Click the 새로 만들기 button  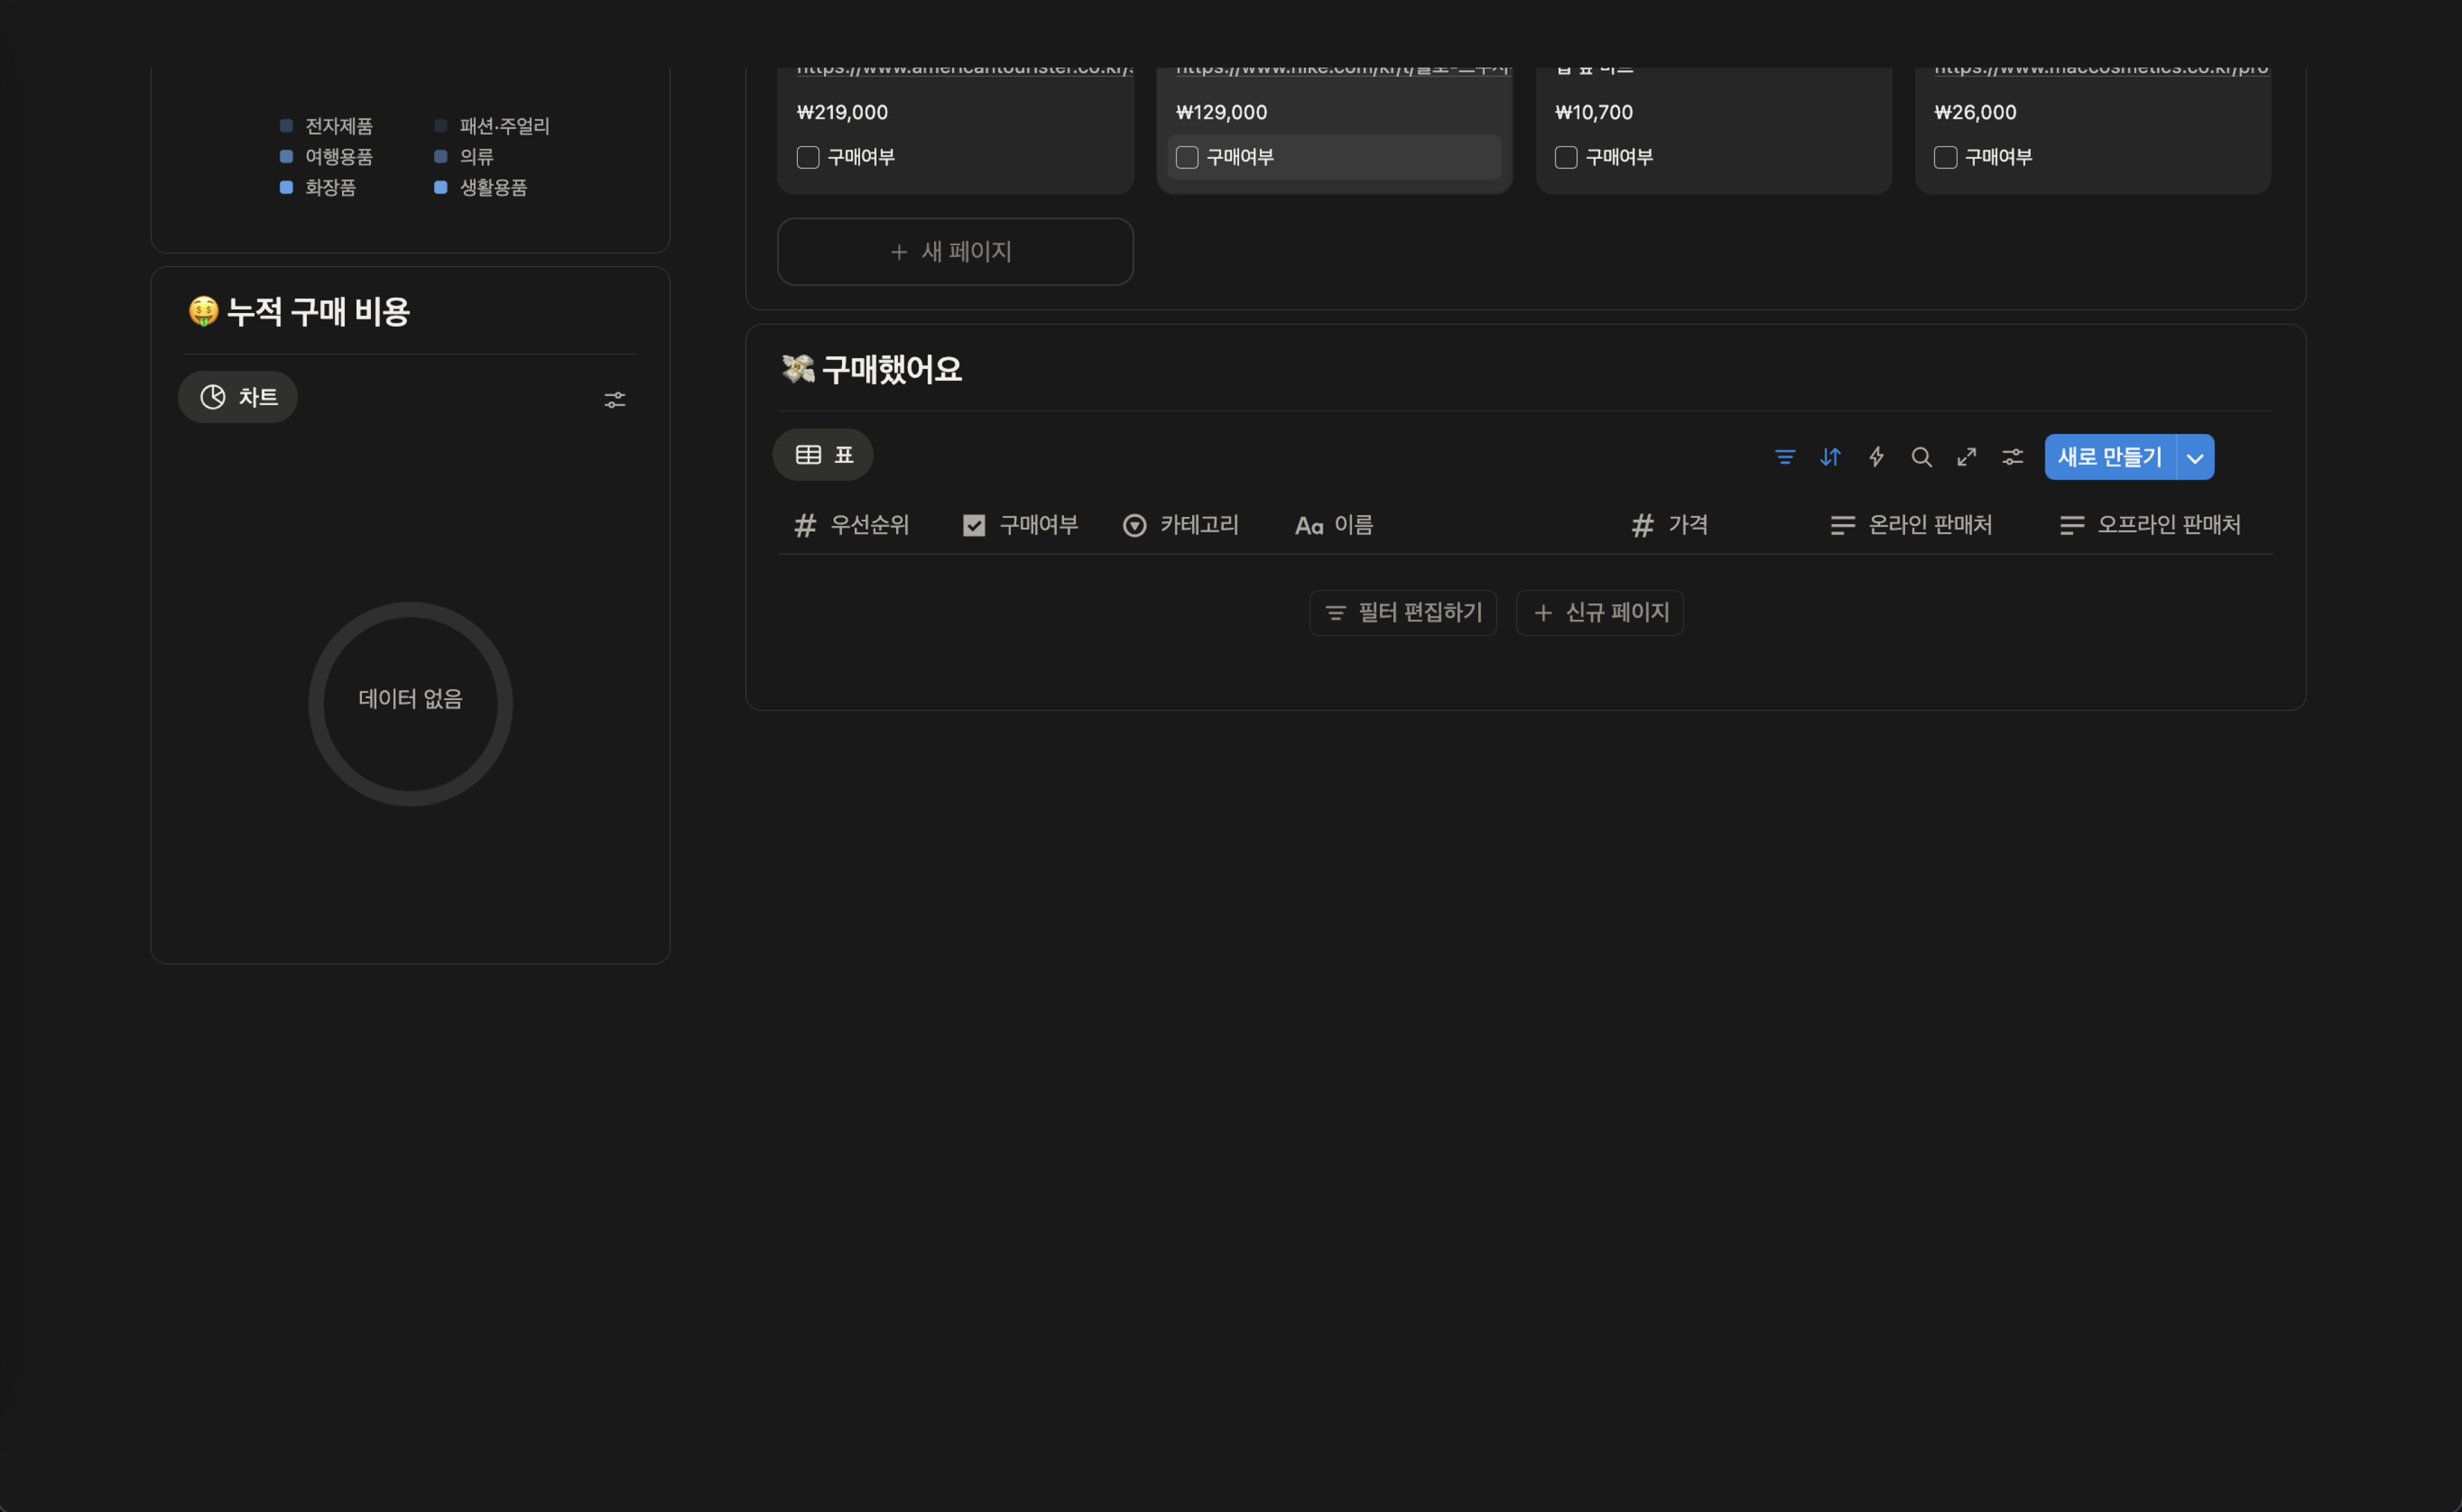2109,457
